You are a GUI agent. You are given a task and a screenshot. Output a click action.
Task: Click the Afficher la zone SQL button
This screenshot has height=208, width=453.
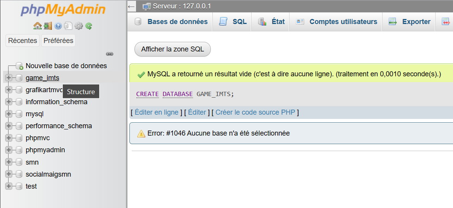point(172,49)
